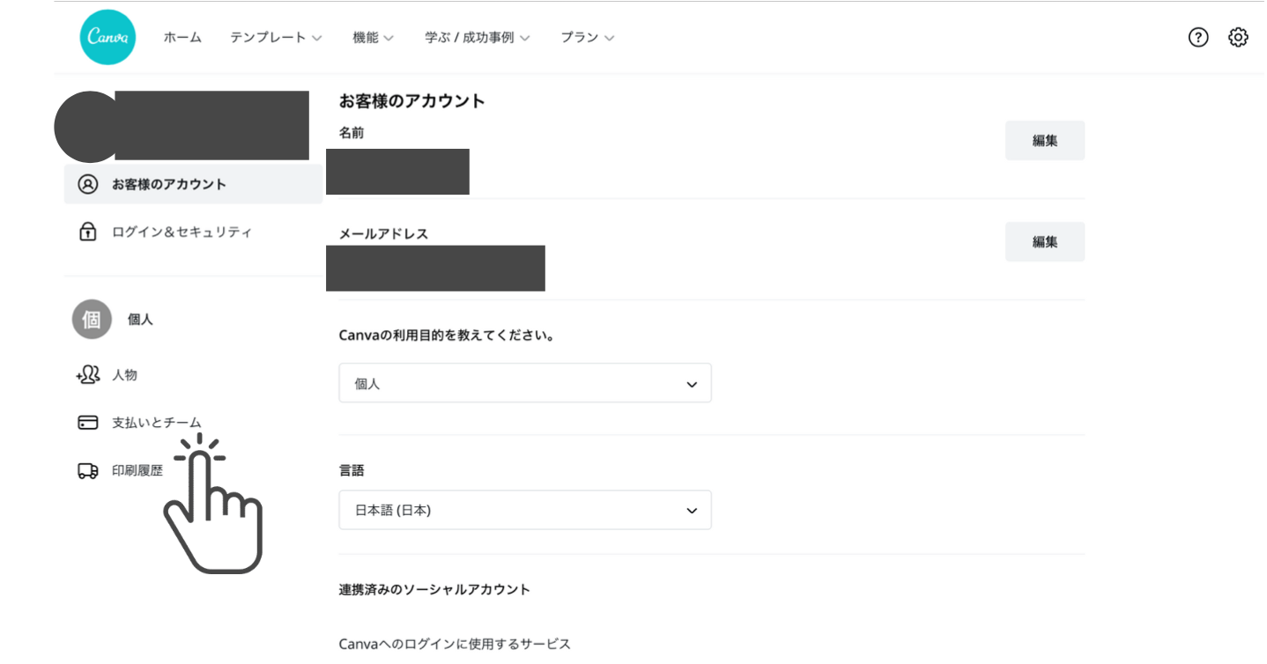Image resolution: width=1267 pixels, height=664 pixels.
Task: Click the 支払いとチーム card icon
Action: [88, 423]
